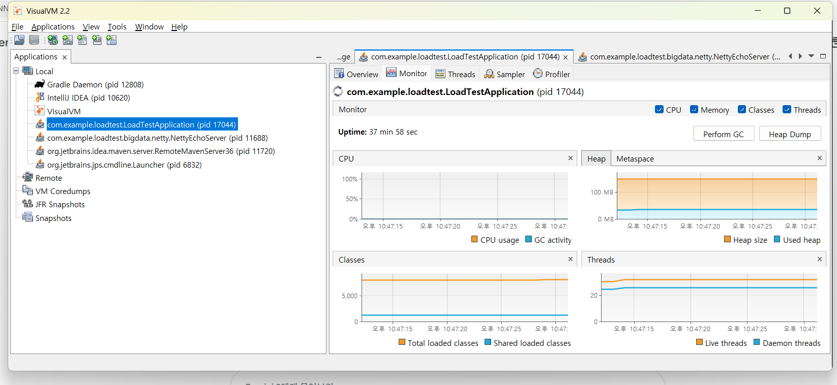Open the File menu
The image size is (837, 385).
pyautogui.click(x=17, y=26)
